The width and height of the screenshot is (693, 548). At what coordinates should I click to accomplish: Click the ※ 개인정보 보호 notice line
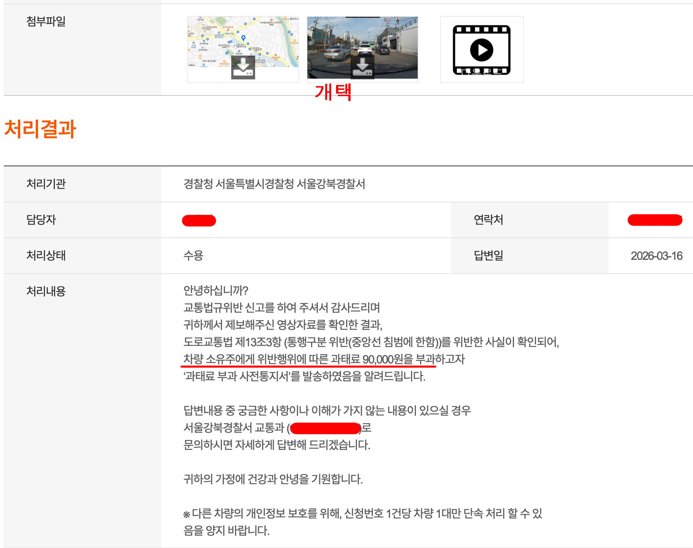coord(363,522)
